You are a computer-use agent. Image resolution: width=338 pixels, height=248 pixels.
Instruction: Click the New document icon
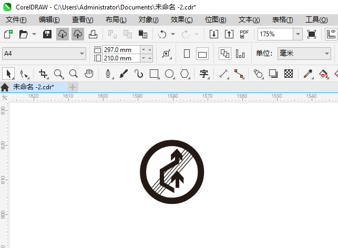[x=8, y=34]
